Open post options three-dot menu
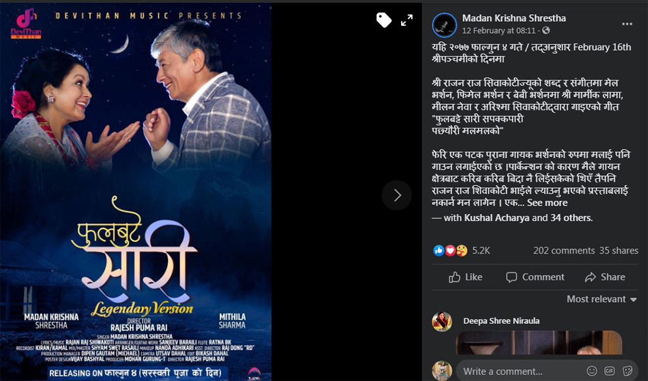This screenshot has height=381, width=648. tap(627, 24)
